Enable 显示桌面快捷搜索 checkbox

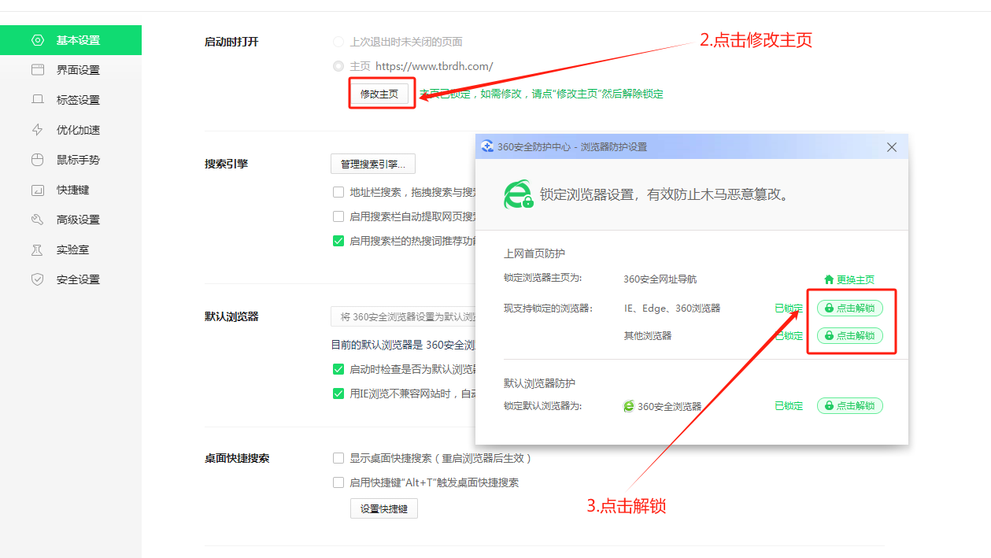point(338,458)
